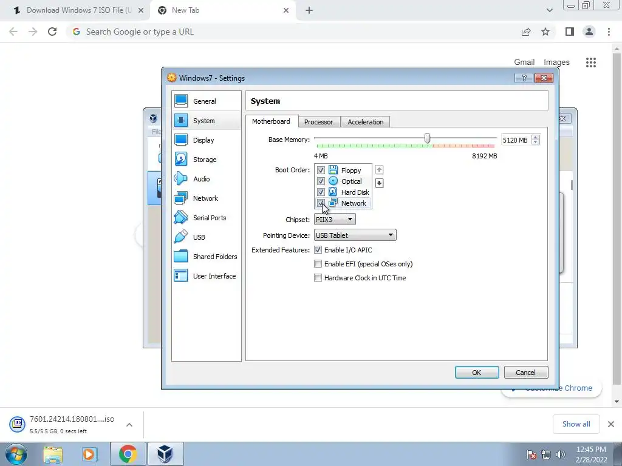Screen dimensions: 622x466
Task: Open the Chrome share icon
Action: tap(526, 32)
